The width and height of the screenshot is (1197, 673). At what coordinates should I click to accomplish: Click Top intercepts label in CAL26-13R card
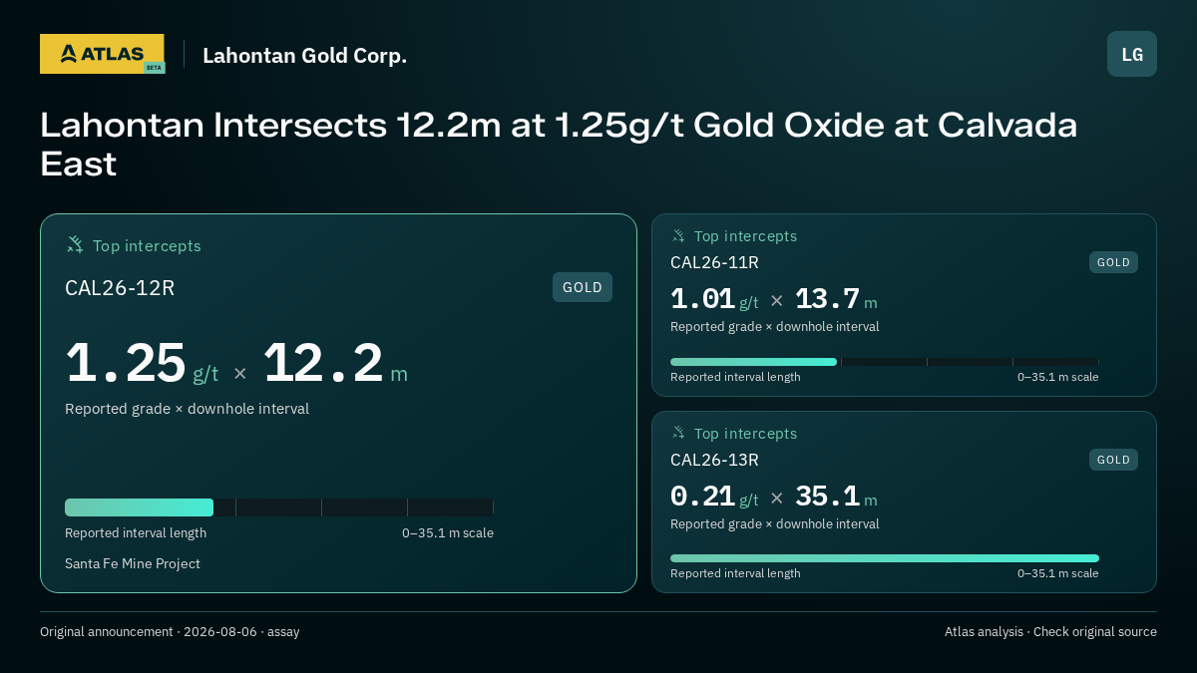pos(745,434)
